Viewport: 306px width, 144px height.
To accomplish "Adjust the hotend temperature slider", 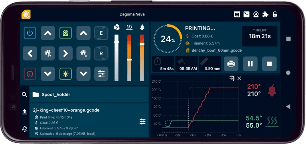I will point(142,58).
